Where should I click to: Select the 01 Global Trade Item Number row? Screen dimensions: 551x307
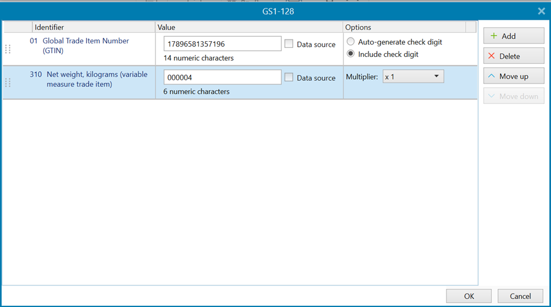85,46
